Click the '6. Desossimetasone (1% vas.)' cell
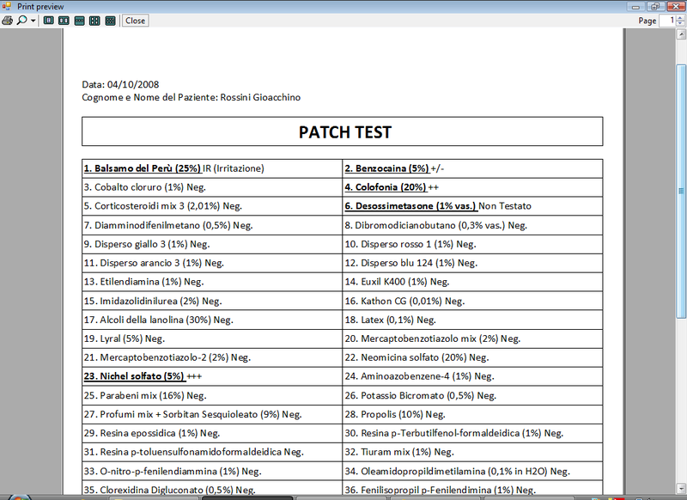687x500 pixels. click(473, 206)
